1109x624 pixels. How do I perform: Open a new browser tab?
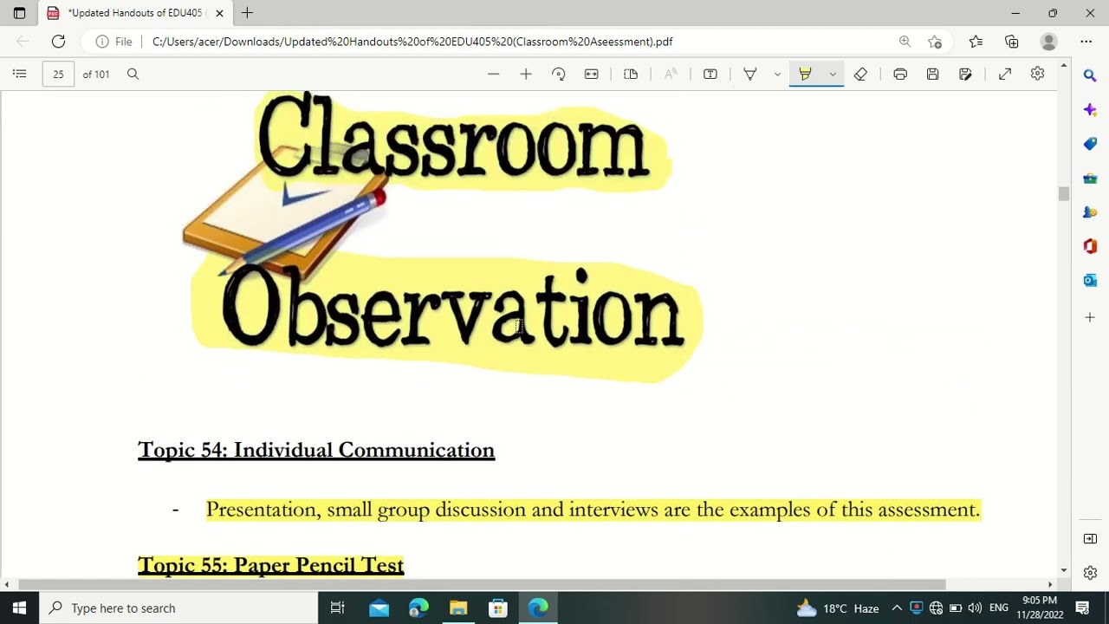pyautogui.click(x=248, y=13)
